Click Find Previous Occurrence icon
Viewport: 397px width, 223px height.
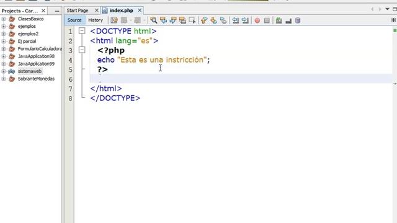(163, 20)
